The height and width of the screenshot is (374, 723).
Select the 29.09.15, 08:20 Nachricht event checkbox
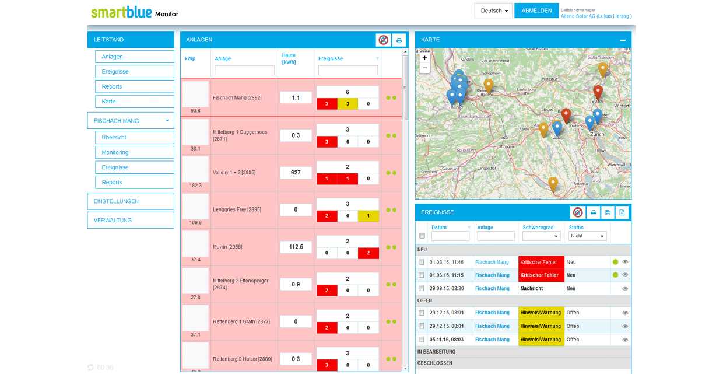[422, 289]
